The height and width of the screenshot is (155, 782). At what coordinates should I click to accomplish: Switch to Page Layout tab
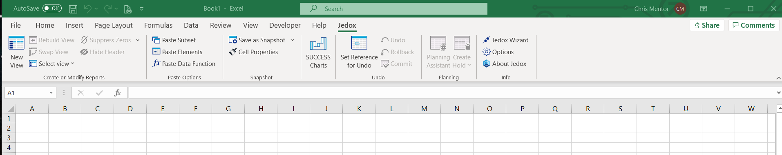coord(114,25)
